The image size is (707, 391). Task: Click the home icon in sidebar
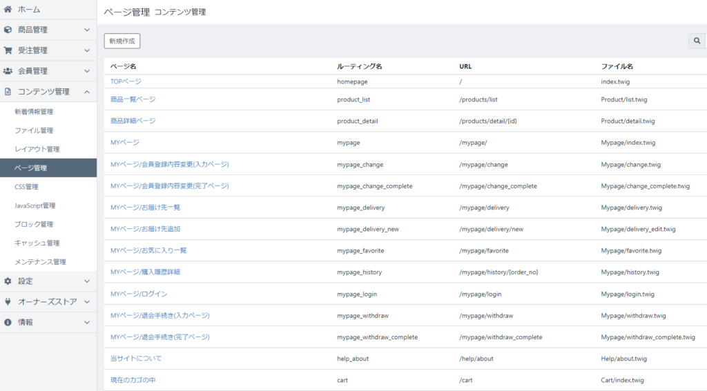(8, 10)
